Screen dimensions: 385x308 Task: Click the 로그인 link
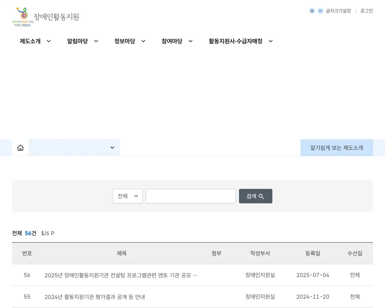pos(366,11)
